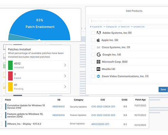Click Collapse All in Add Products

pyautogui.click(x=110, y=27)
